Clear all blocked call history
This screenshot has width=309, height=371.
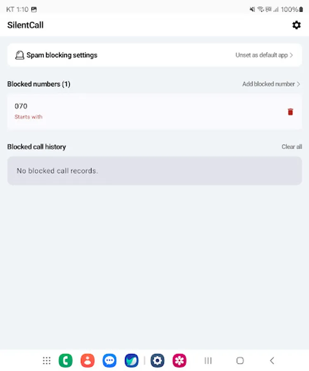pos(292,147)
